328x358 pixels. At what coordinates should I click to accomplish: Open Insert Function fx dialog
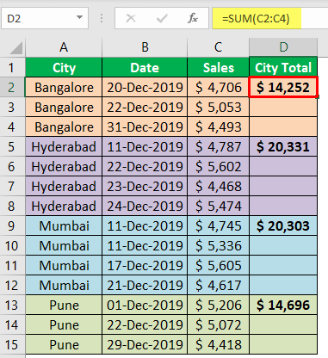[193, 19]
